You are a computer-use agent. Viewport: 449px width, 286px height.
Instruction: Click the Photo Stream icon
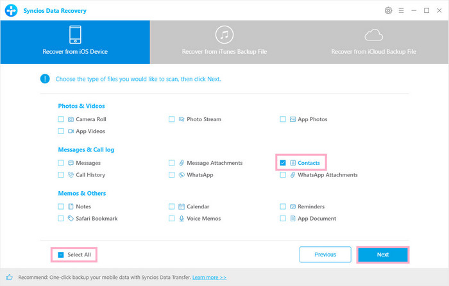pyautogui.click(x=182, y=119)
